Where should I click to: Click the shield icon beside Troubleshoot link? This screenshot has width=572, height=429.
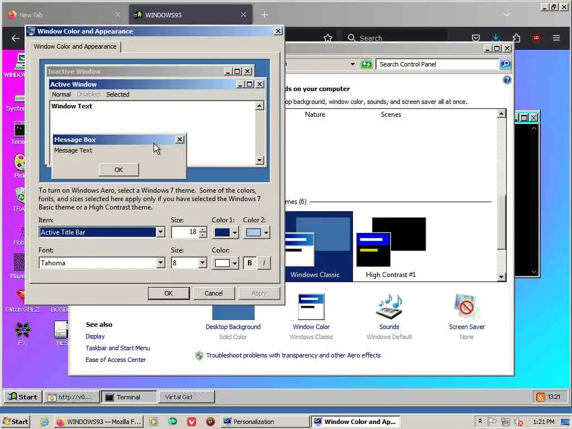(x=199, y=355)
